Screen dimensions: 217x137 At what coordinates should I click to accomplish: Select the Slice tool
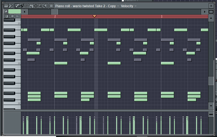click(31, 6)
